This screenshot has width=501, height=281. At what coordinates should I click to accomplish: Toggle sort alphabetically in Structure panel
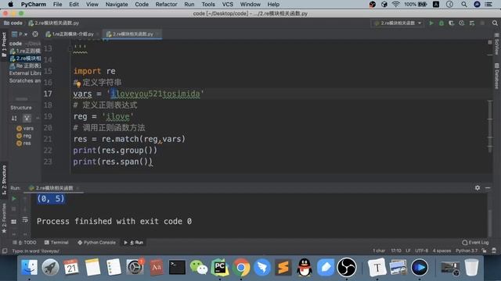[14, 118]
